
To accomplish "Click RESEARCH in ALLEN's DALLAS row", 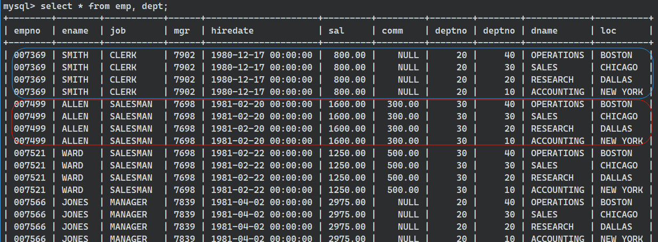I will (552, 128).
